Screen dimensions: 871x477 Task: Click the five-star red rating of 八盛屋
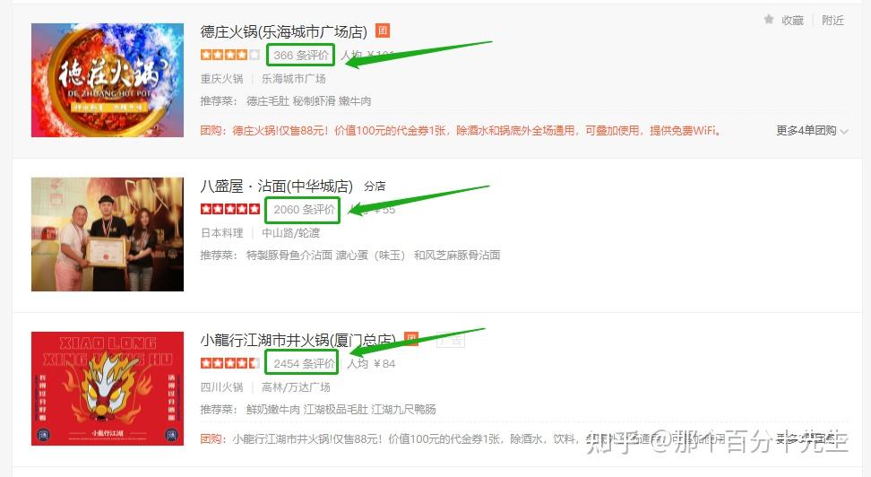(x=230, y=209)
